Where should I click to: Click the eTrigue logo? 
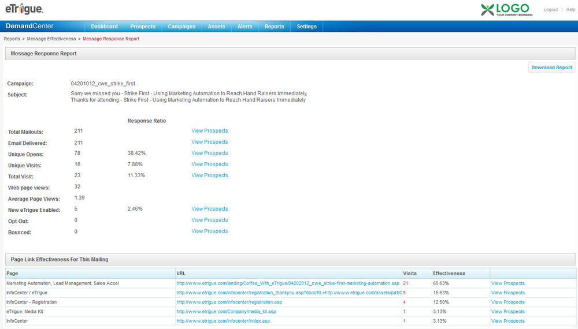click(24, 9)
